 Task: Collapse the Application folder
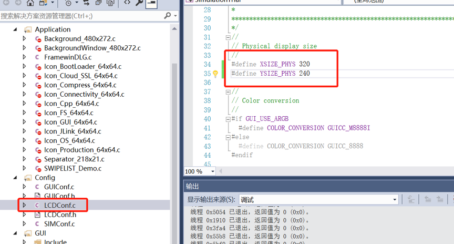[x=15, y=29]
